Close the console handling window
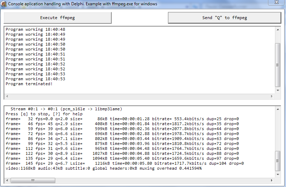This screenshot has height=187, width=286. (276, 2)
